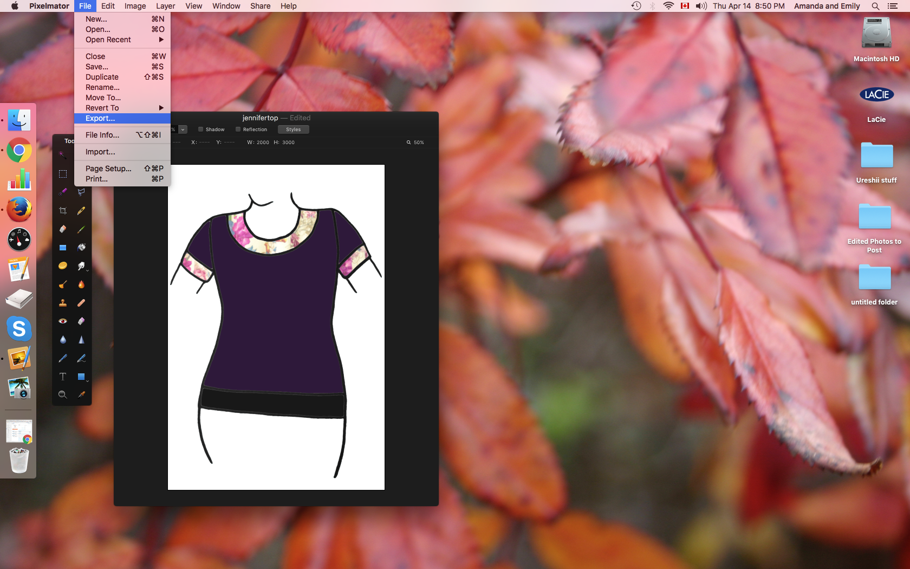Select the Zoom magnifier tool
Image resolution: width=910 pixels, height=569 pixels.
click(x=63, y=395)
